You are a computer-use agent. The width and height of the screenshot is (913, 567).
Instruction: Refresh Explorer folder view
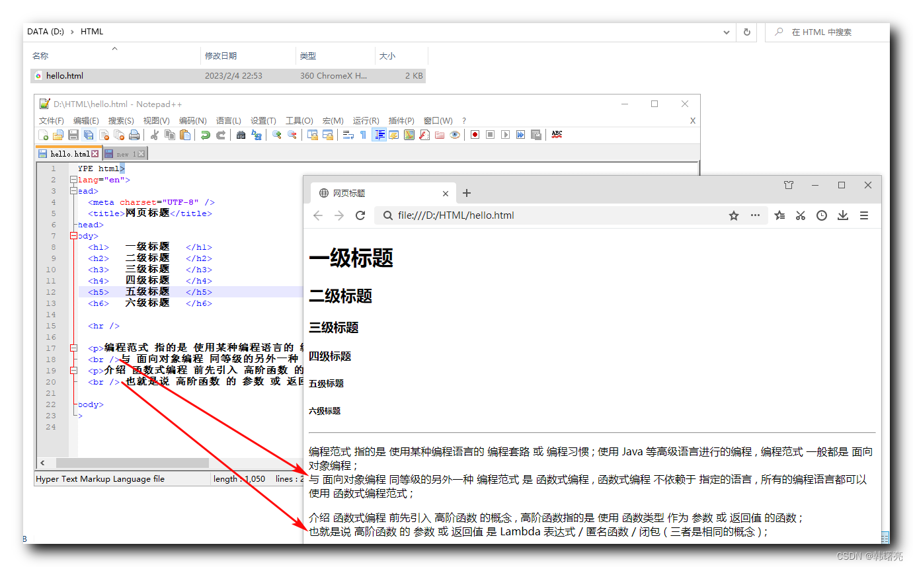pyautogui.click(x=747, y=32)
